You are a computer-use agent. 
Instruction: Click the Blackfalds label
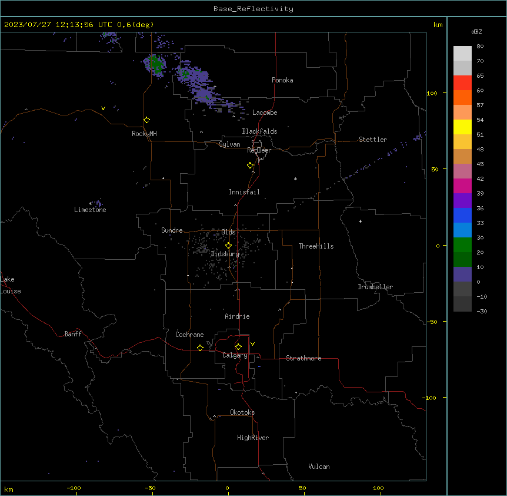coord(259,131)
